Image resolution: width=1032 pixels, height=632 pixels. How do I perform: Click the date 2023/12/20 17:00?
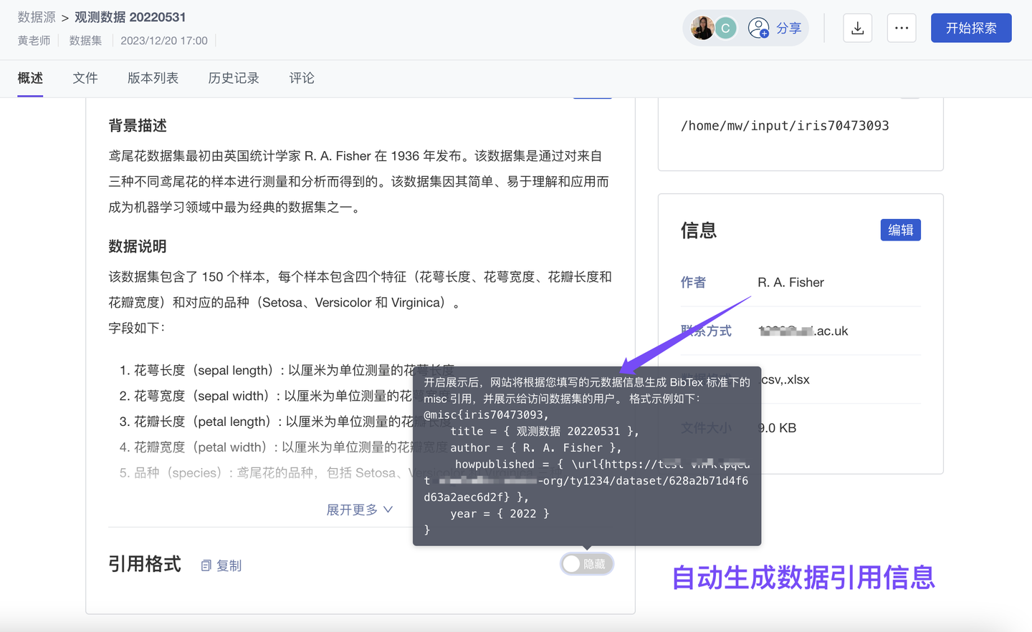click(164, 41)
